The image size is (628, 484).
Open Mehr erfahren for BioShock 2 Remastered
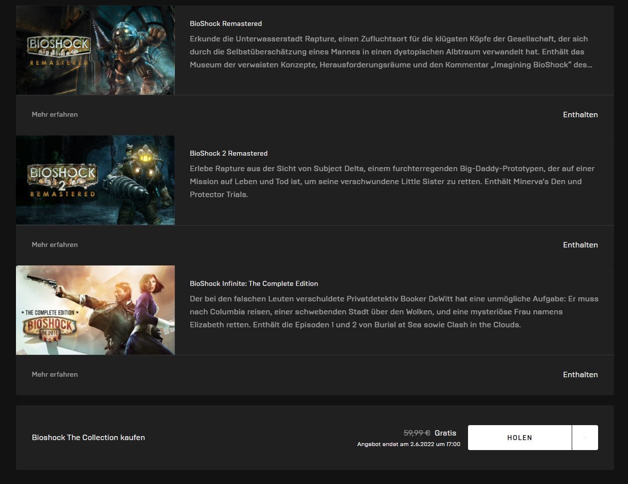tap(55, 244)
